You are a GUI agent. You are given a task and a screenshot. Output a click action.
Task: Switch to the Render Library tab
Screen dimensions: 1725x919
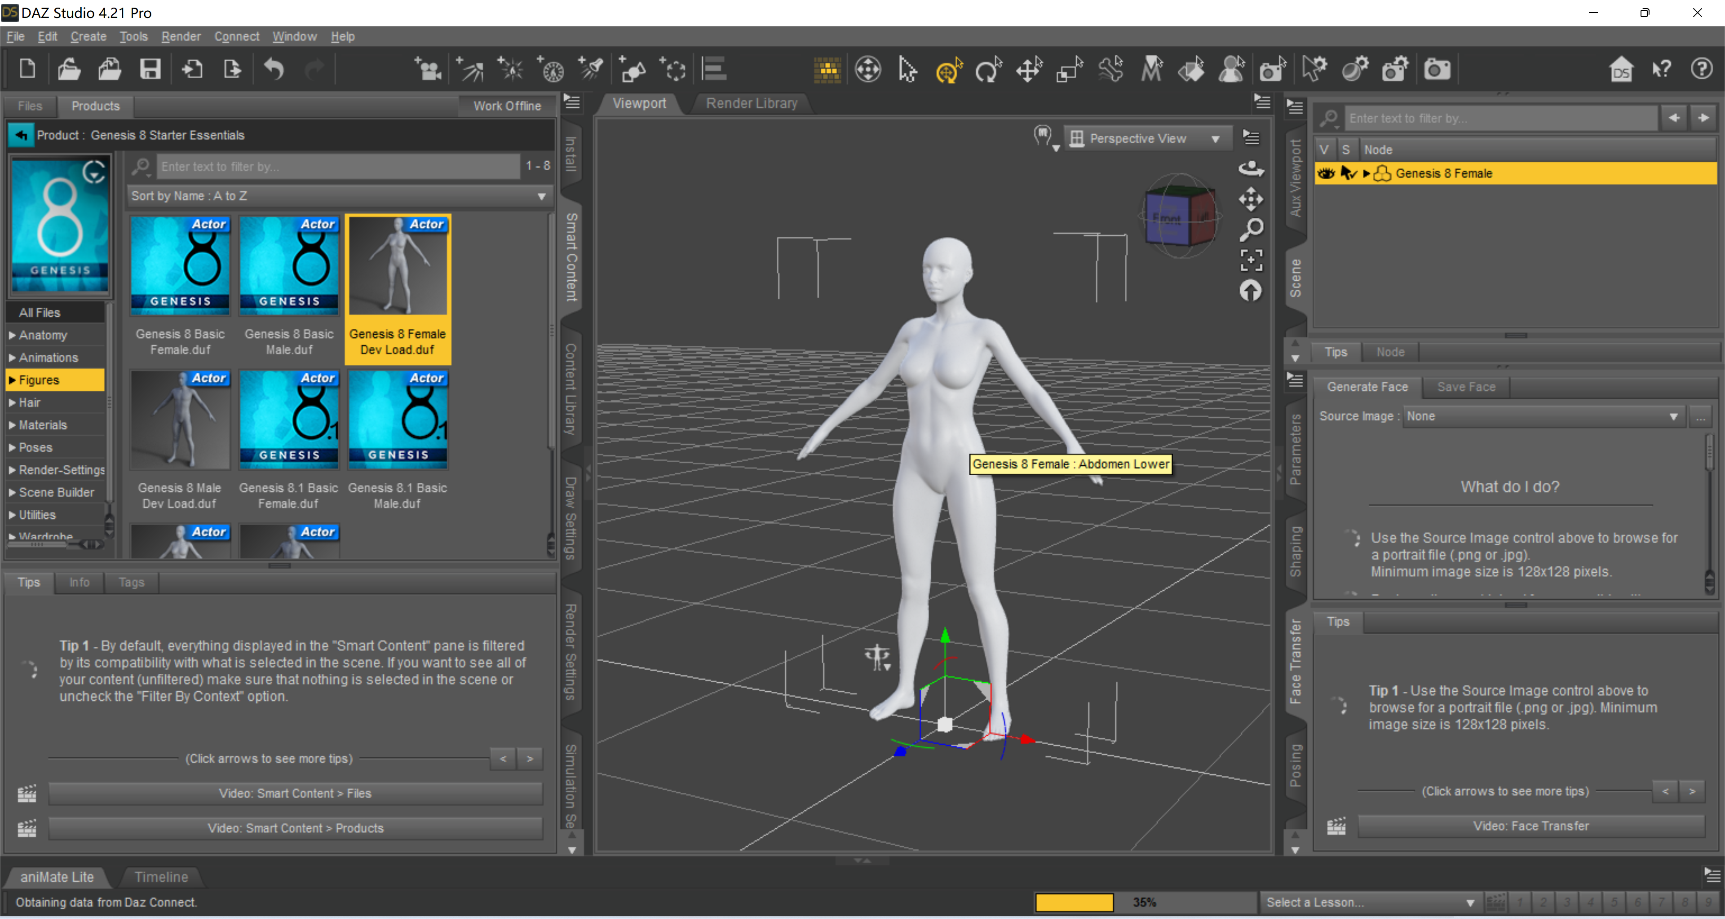(752, 103)
